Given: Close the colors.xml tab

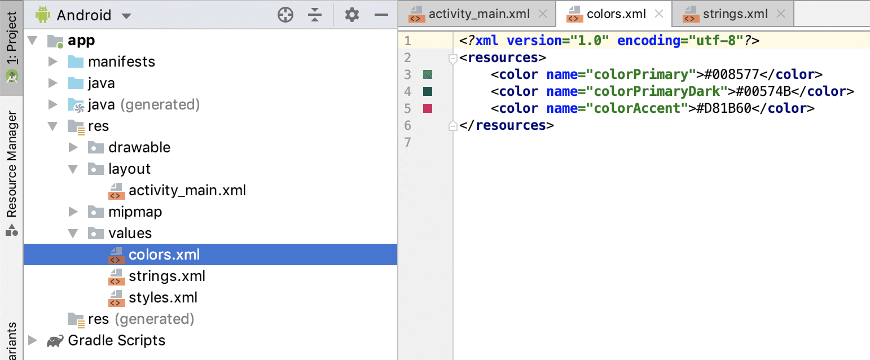Looking at the screenshot, I should [658, 13].
